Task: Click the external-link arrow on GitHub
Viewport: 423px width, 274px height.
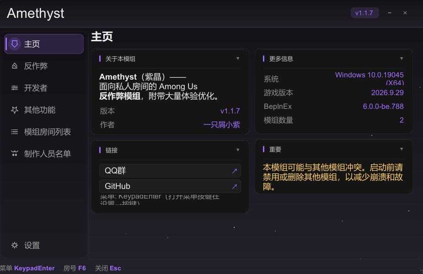Action: (x=235, y=186)
